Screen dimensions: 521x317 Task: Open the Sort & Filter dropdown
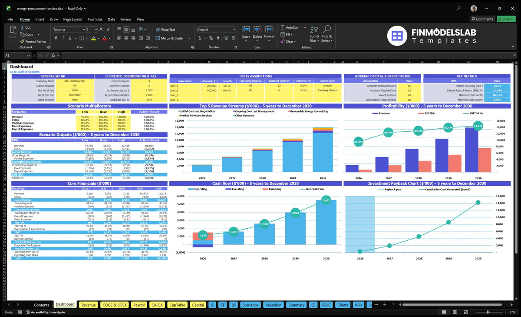(314, 34)
